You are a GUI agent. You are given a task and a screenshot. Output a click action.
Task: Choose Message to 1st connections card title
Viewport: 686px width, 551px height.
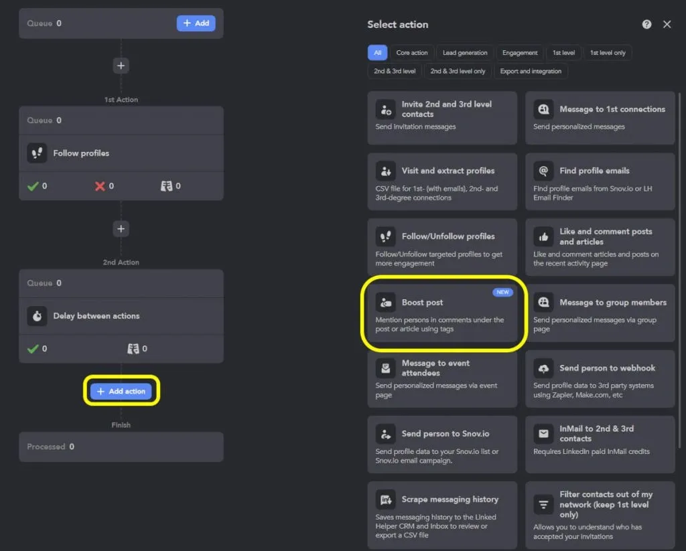click(x=612, y=109)
